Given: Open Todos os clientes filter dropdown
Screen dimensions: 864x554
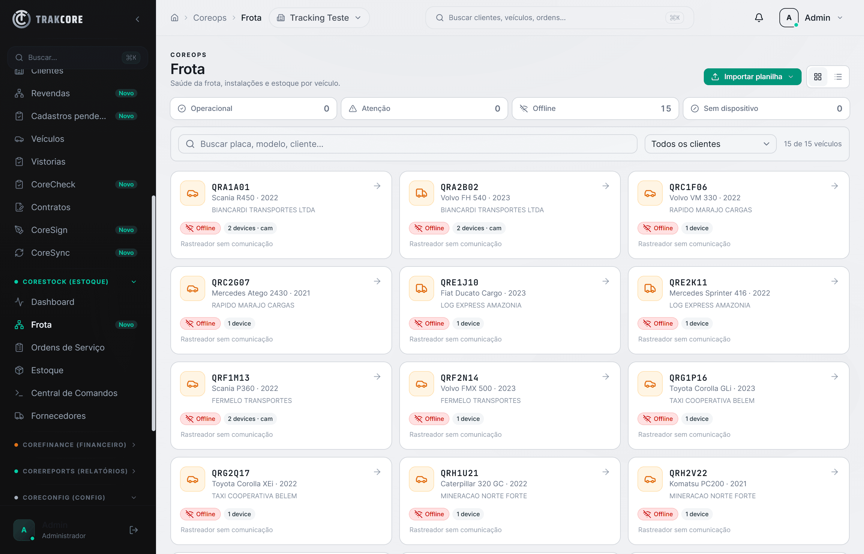Looking at the screenshot, I should [x=710, y=144].
